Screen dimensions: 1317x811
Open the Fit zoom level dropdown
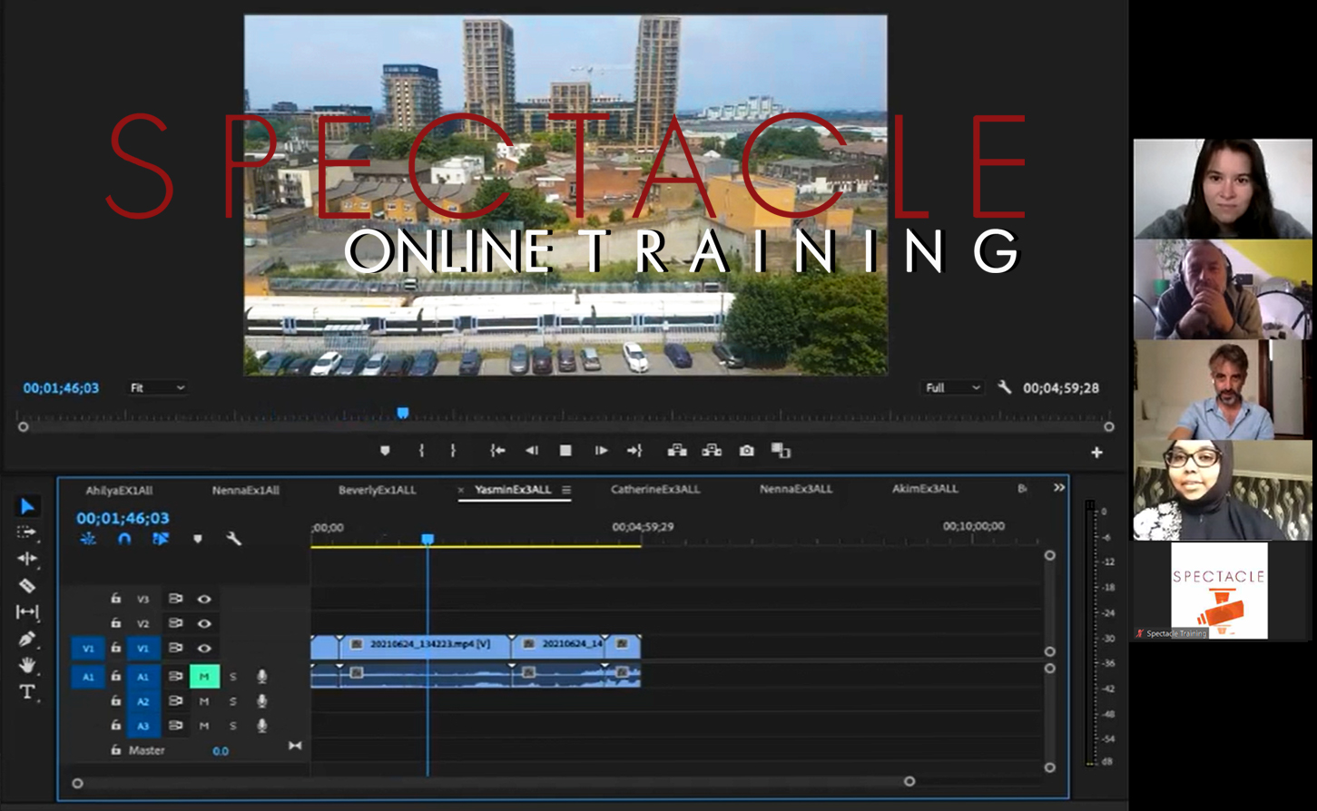point(157,388)
